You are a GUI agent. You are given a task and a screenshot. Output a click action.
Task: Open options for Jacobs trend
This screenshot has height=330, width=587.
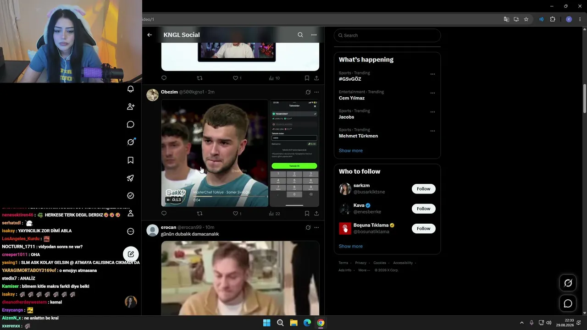click(432, 112)
